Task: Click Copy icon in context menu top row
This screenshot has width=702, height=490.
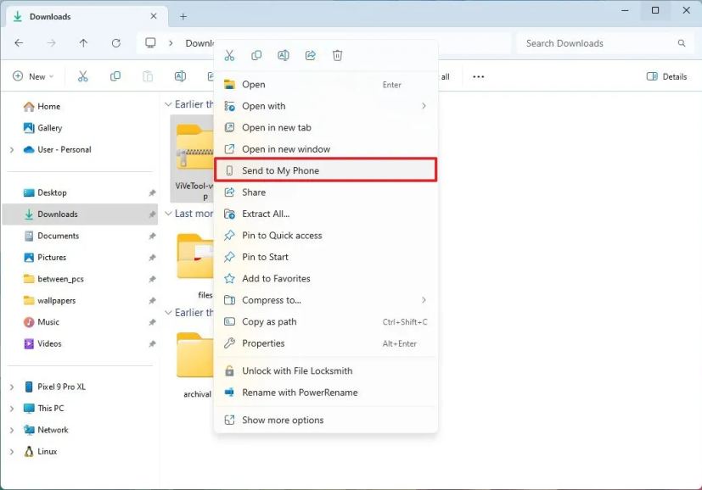Action: coord(256,55)
